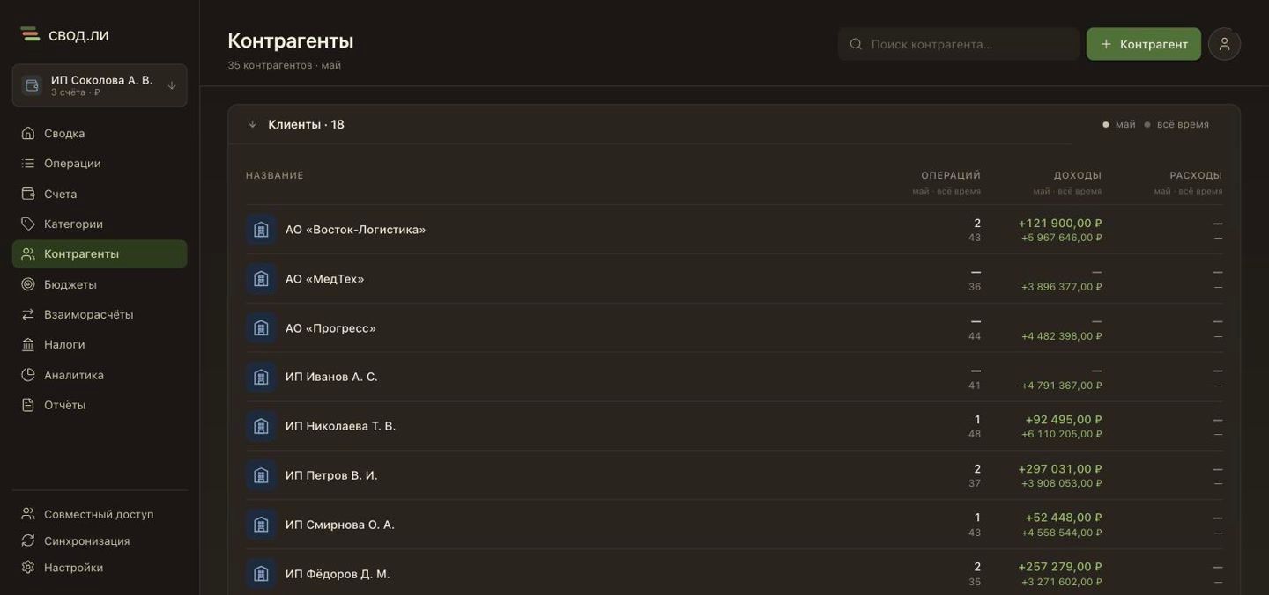The height and width of the screenshot is (595, 1269).
Task: Open the АО «Восток-Логистика» row
Action: (x=734, y=230)
